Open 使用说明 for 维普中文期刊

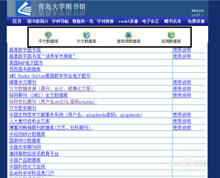[182, 82]
